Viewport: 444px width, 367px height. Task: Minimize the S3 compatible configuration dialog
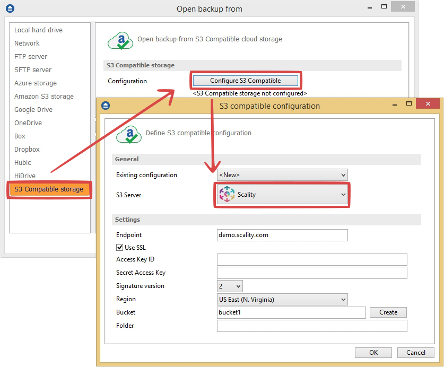tap(395, 104)
